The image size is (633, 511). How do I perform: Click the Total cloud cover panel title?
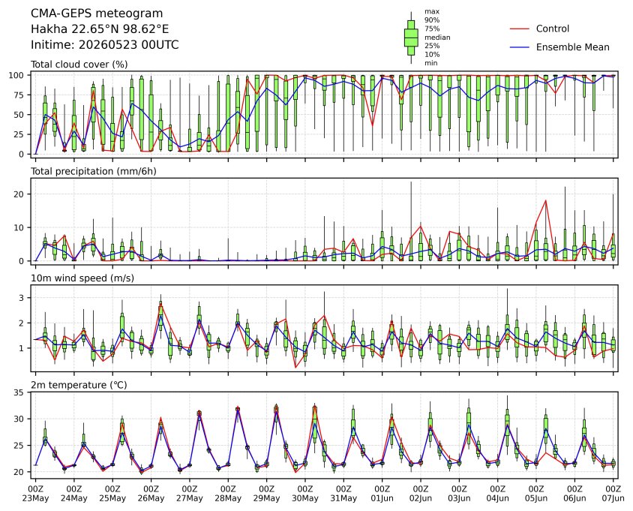(79, 65)
